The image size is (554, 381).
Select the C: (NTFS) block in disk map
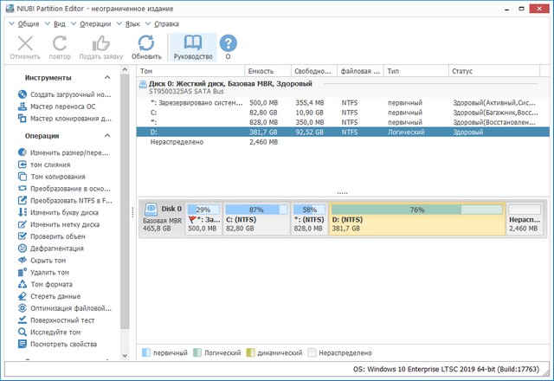pyautogui.click(x=255, y=219)
